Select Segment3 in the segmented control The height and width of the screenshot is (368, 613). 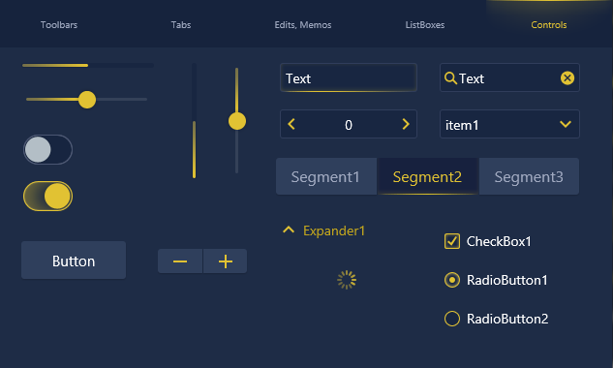pos(529,176)
